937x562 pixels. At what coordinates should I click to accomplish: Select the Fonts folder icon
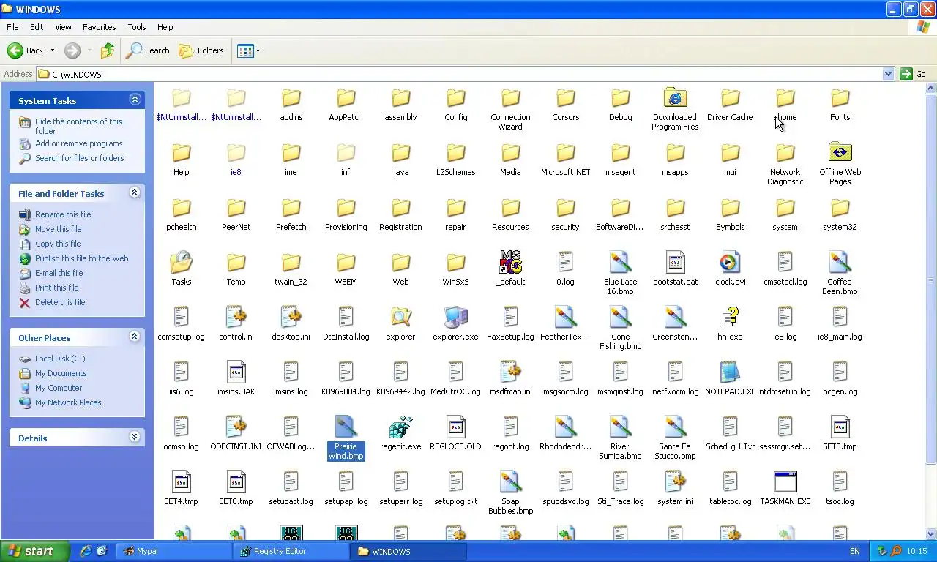[x=840, y=97]
